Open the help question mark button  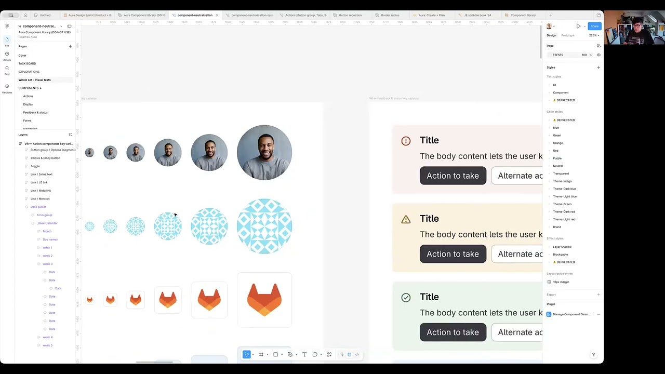593,355
